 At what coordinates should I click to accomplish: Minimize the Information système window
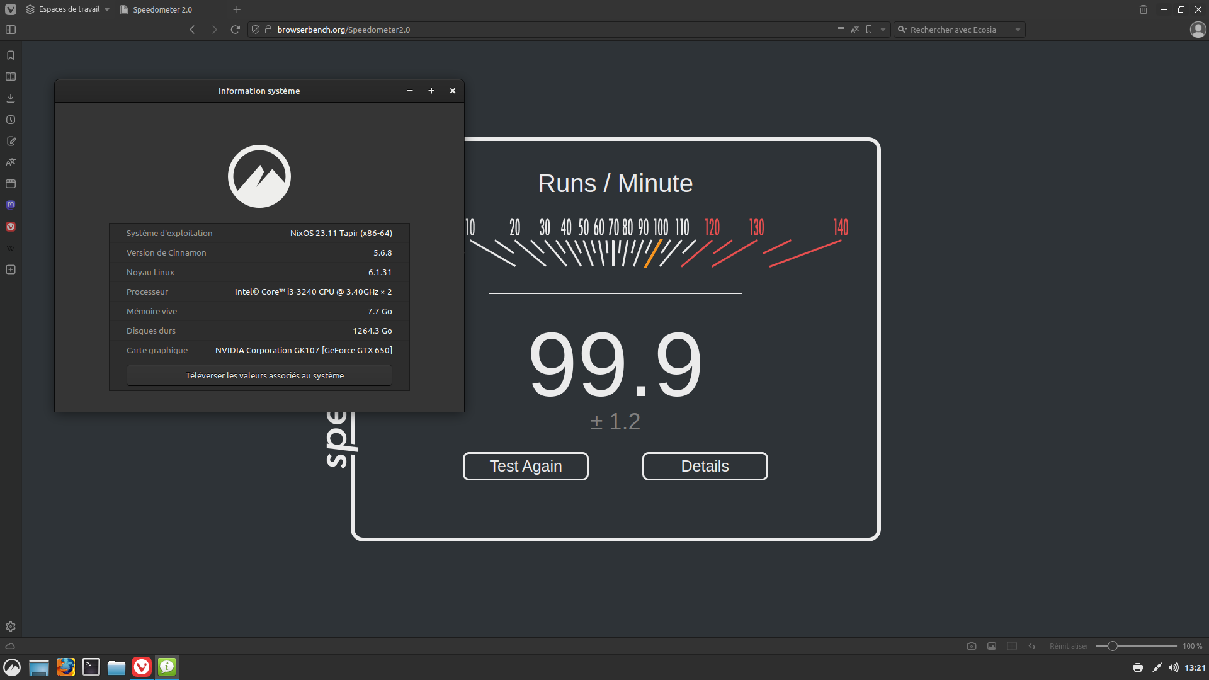click(x=410, y=91)
